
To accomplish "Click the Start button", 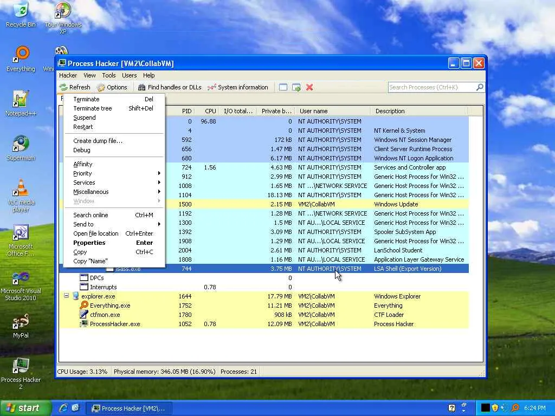I will pos(25,408).
